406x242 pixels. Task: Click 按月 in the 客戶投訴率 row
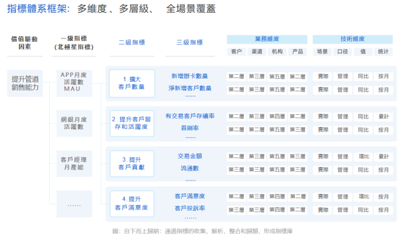pyautogui.click(x=383, y=210)
